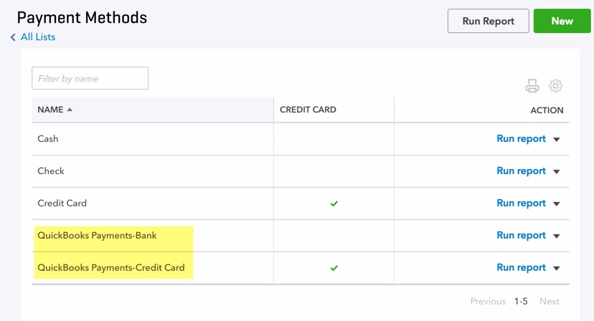Expand action dropdown for Cash row
This screenshot has height=321, width=594.
[557, 139]
